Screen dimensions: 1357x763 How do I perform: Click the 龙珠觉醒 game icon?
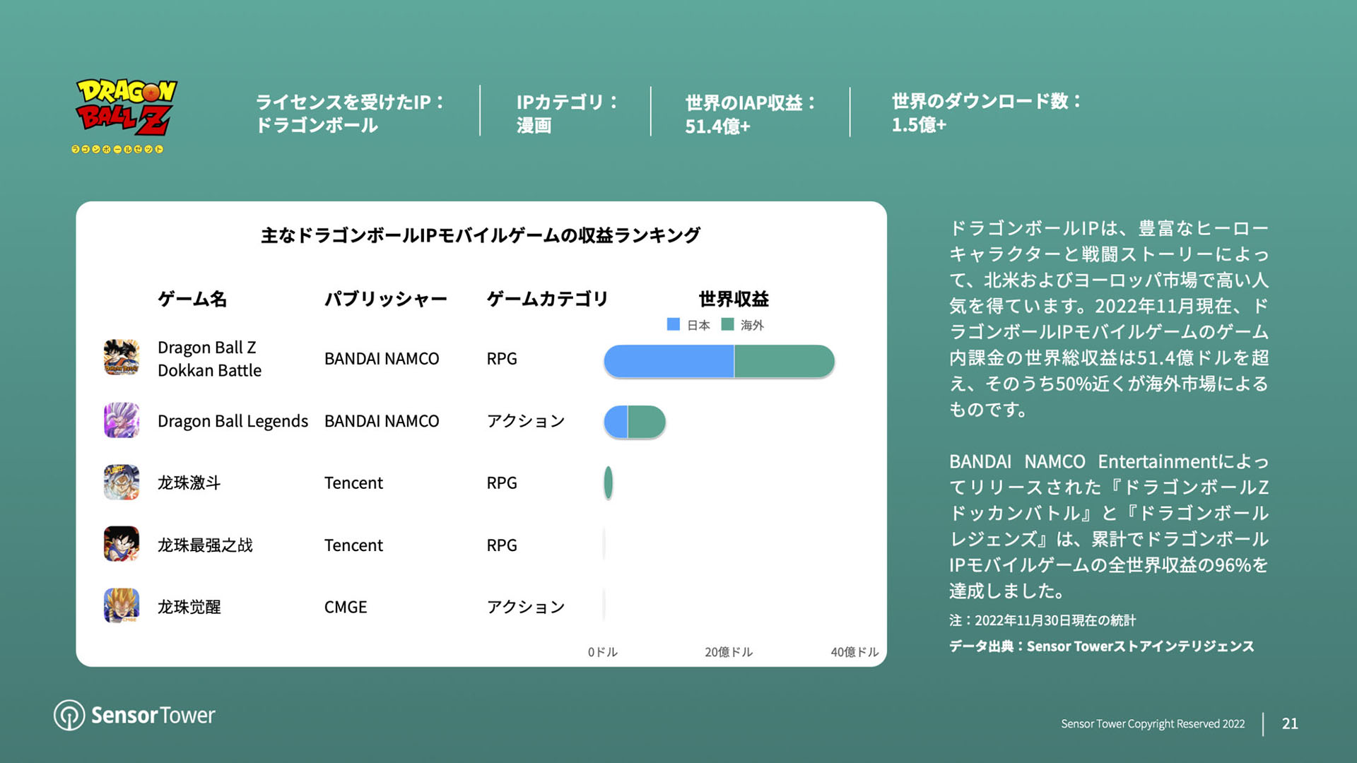122,606
